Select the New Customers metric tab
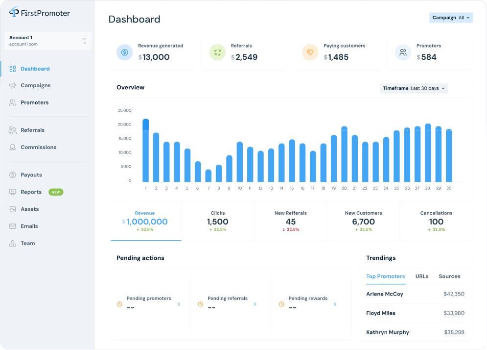The height and width of the screenshot is (350, 487). click(x=363, y=221)
